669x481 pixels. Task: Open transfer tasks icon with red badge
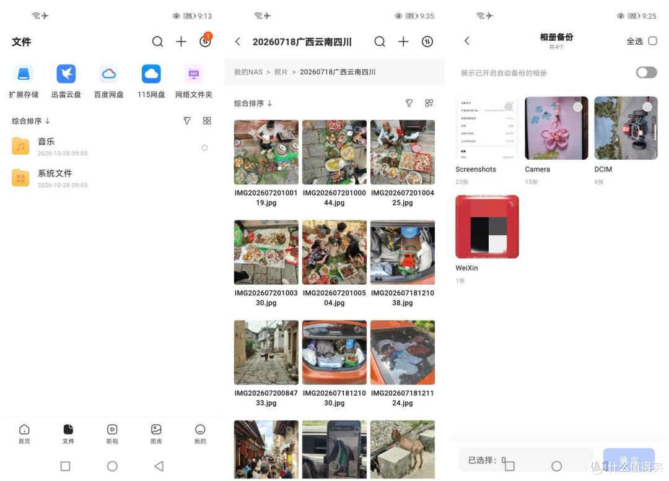pos(205,40)
